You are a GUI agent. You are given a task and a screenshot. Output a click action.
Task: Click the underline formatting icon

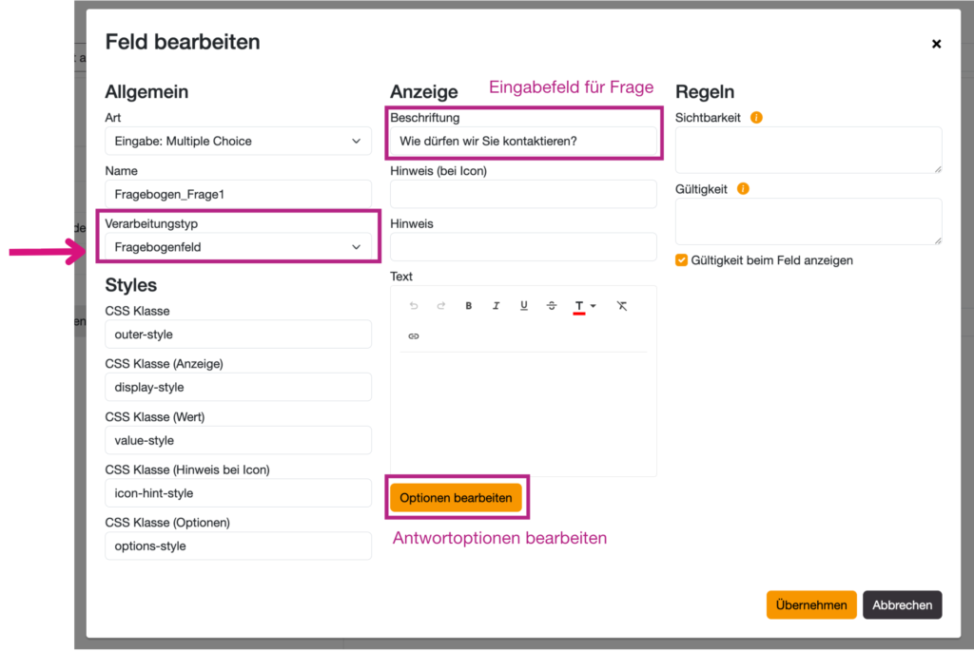point(524,306)
